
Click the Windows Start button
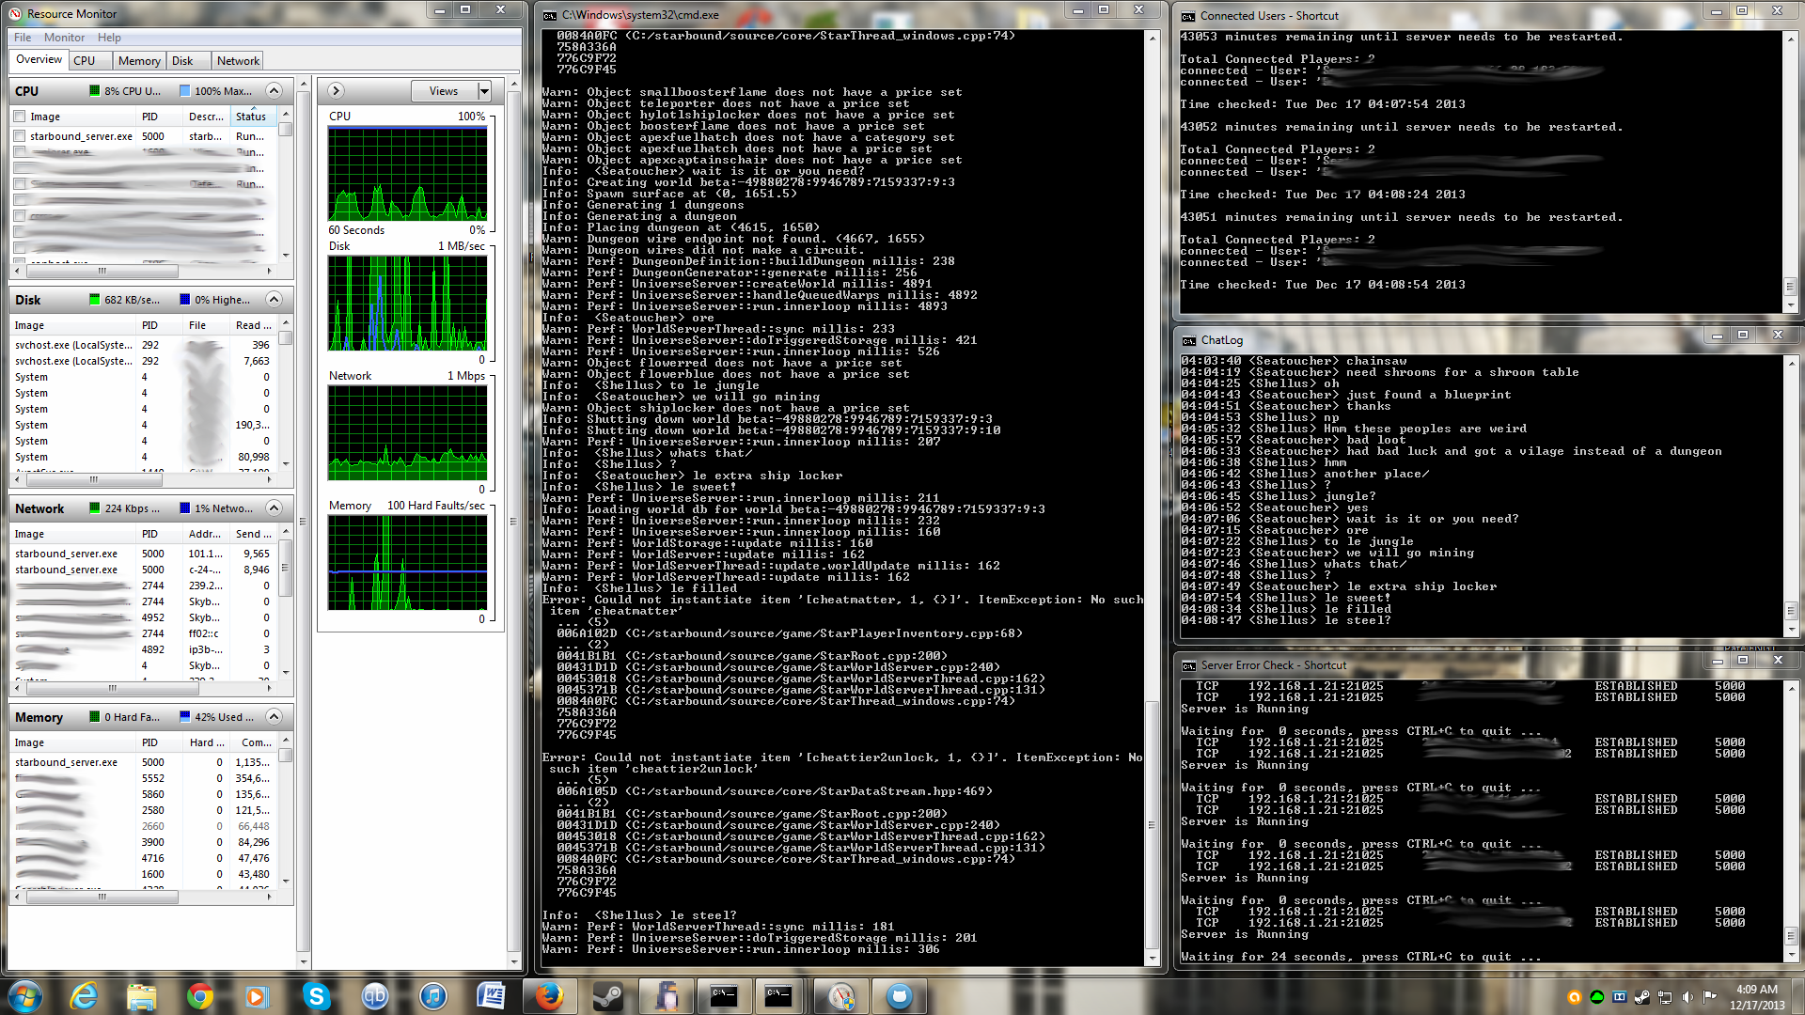(24, 996)
